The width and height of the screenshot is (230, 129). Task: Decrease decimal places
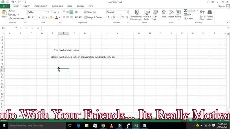(x=127, y=17)
